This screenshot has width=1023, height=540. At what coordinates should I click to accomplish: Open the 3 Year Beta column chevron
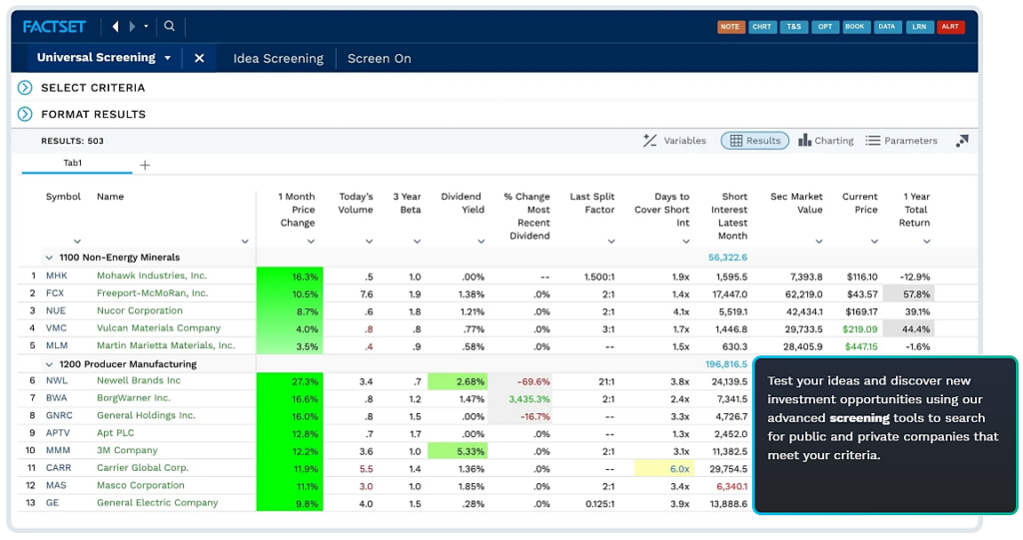(x=417, y=242)
